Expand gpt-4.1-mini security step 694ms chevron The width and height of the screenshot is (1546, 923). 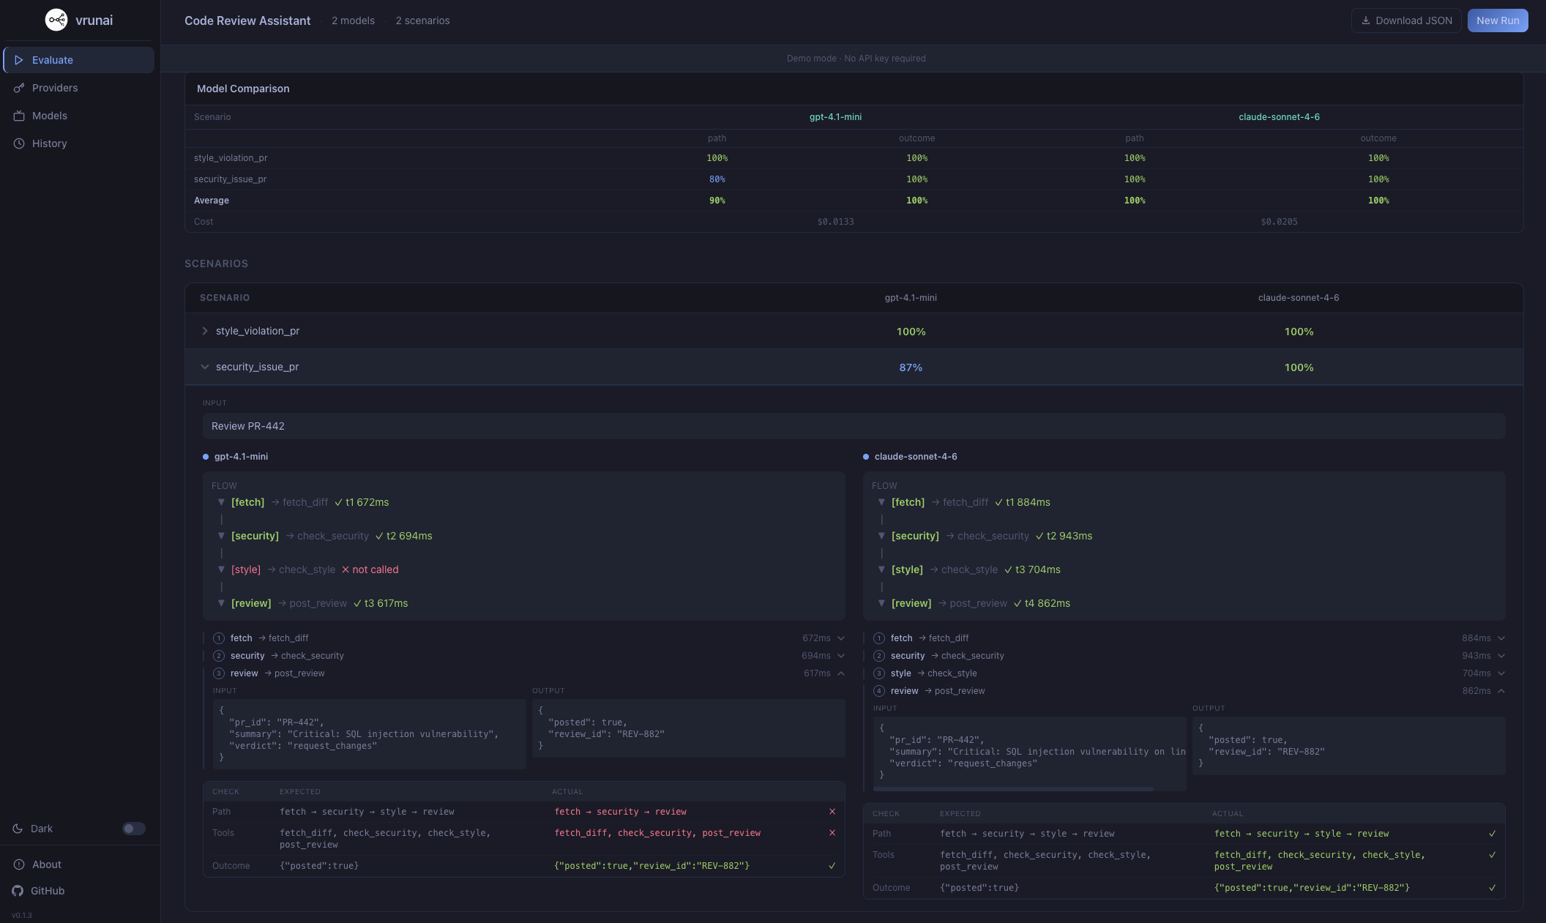point(841,656)
